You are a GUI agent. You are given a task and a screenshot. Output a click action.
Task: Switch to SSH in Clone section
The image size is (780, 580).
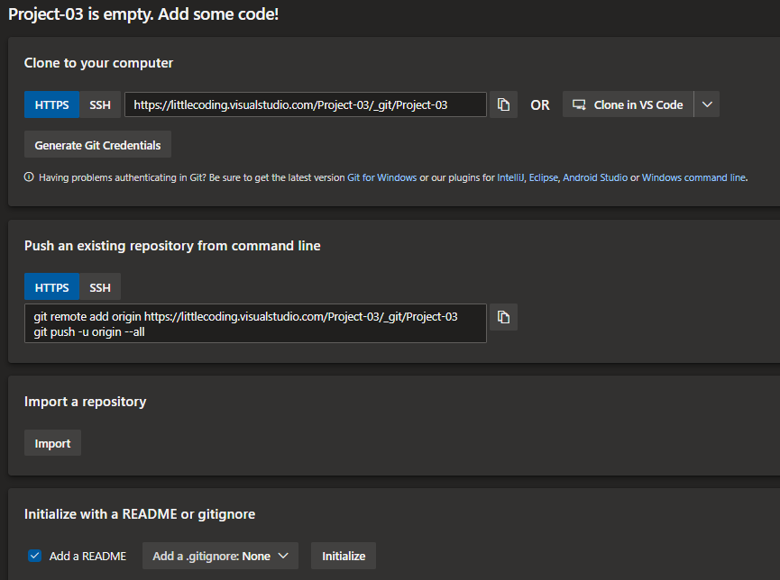(x=100, y=104)
